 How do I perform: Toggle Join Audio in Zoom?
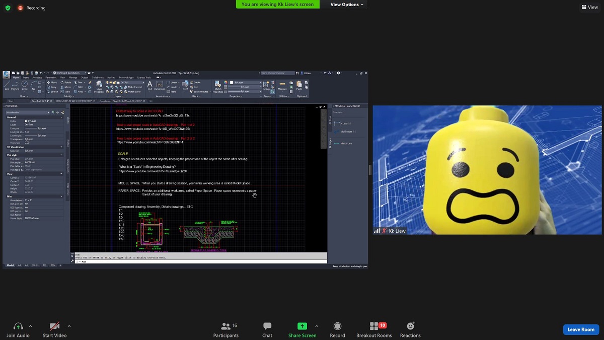(18, 329)
